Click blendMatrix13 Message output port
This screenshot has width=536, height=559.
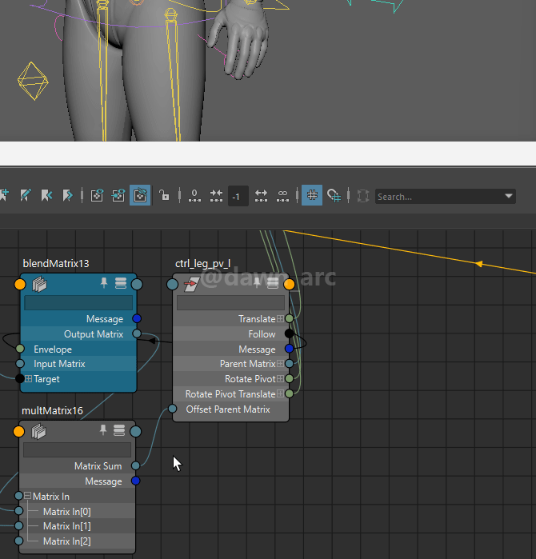tap(137, 318)
